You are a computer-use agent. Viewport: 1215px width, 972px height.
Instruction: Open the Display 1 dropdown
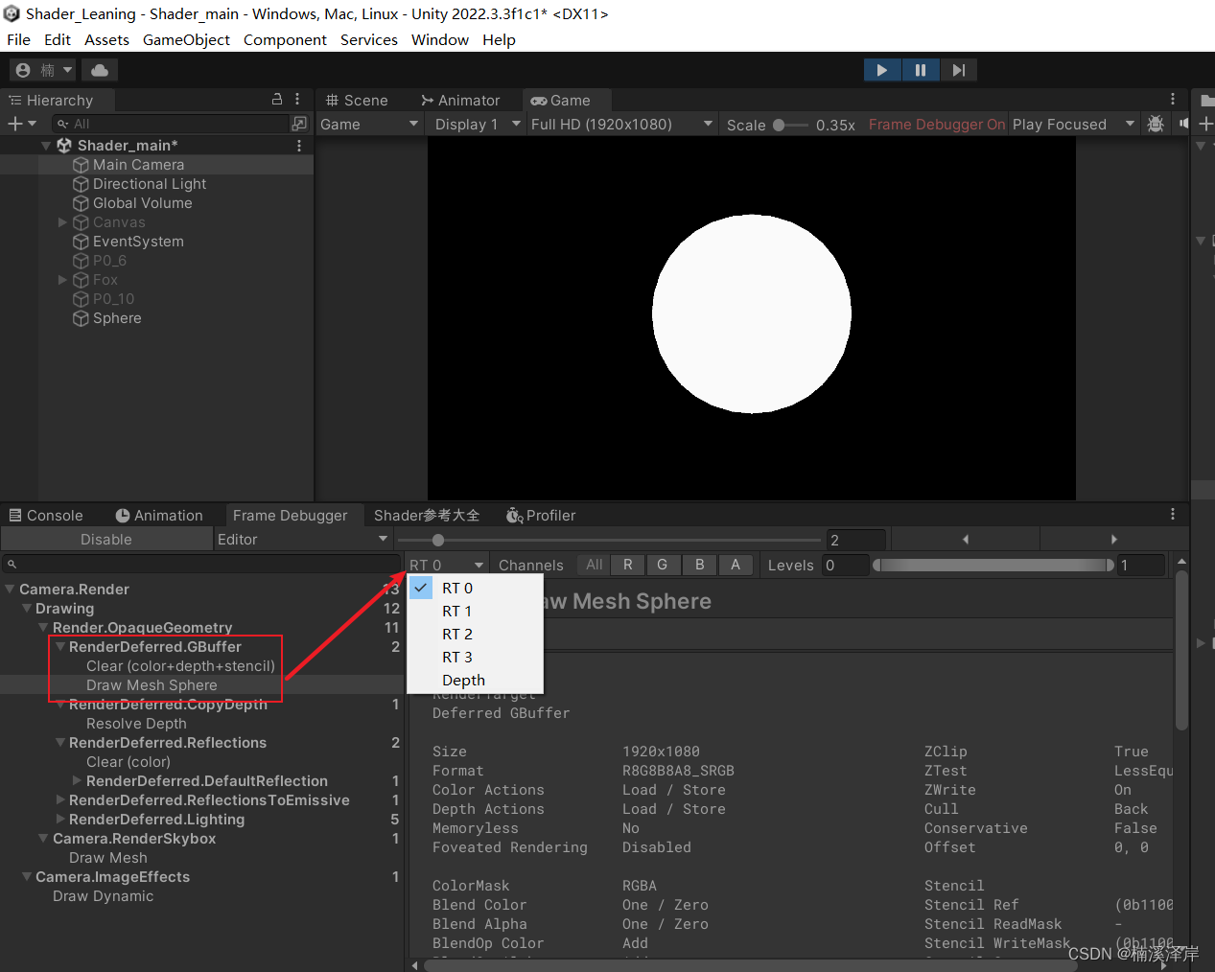475,124
